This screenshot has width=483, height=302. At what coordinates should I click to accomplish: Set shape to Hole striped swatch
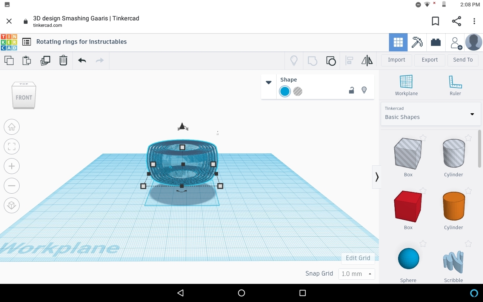(x=298, y=91)
